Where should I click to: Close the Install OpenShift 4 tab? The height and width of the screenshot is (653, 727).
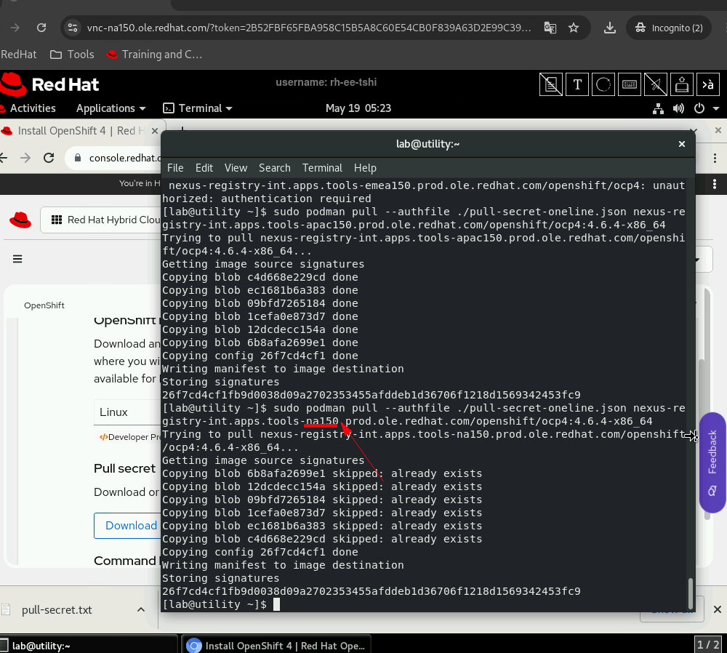tap(155, 131)
